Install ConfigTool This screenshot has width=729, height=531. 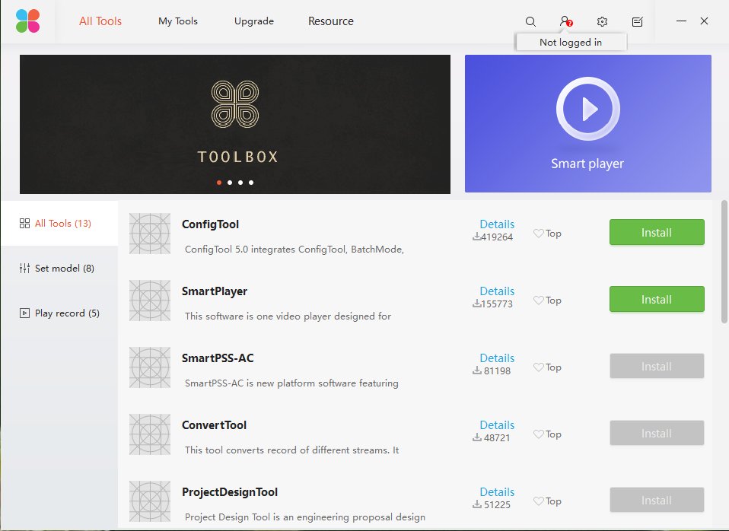pyautogui.click(x=657, y=233)
